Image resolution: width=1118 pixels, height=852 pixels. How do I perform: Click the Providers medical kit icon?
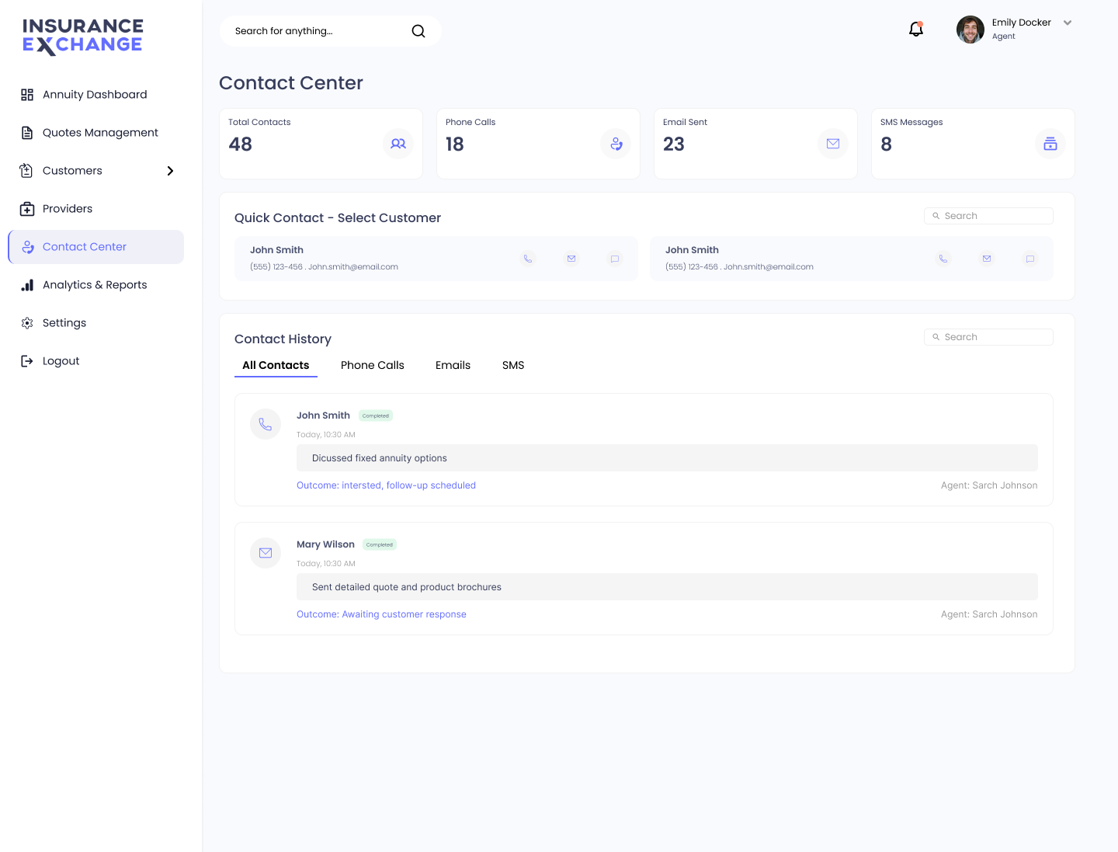[27, 209]
